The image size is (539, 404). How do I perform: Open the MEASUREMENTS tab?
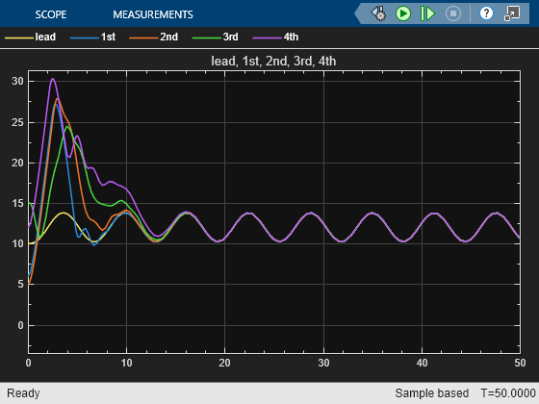(x=153, y=14)
